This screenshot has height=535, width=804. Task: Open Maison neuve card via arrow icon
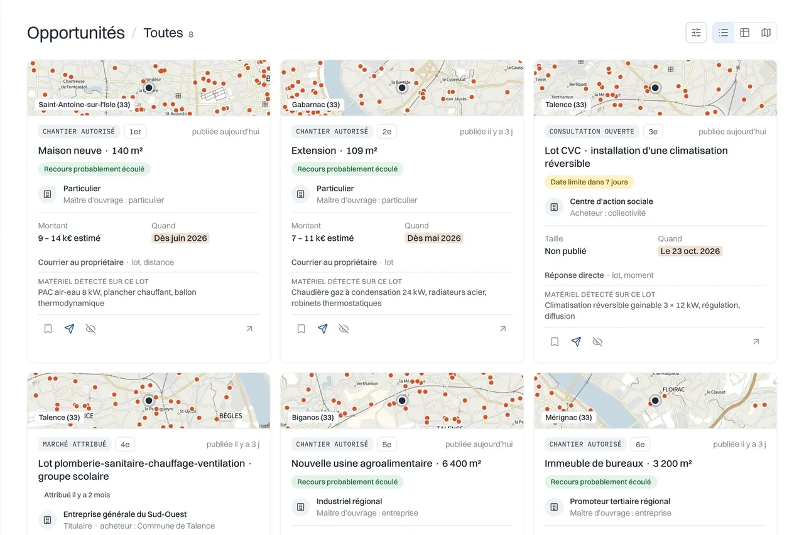[x=249, y=329]
